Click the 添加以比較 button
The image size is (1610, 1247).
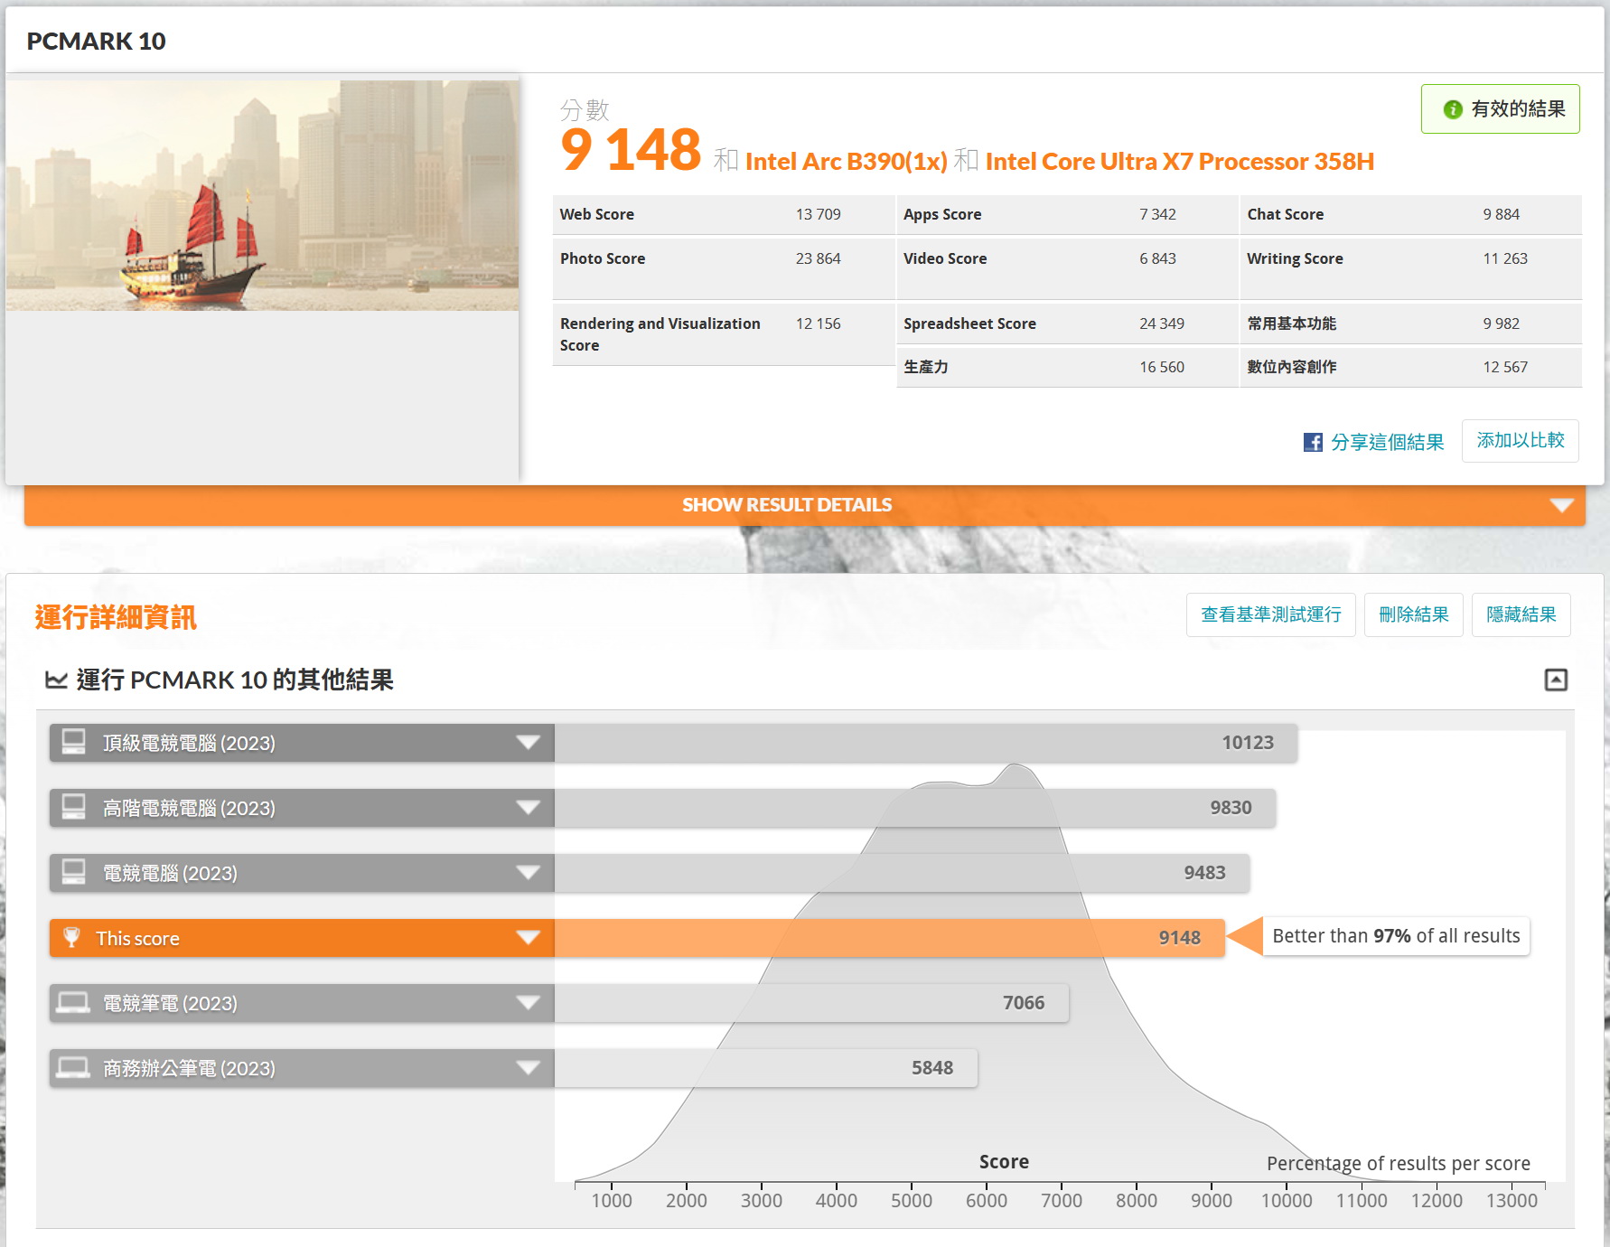tap(1520, 441)
